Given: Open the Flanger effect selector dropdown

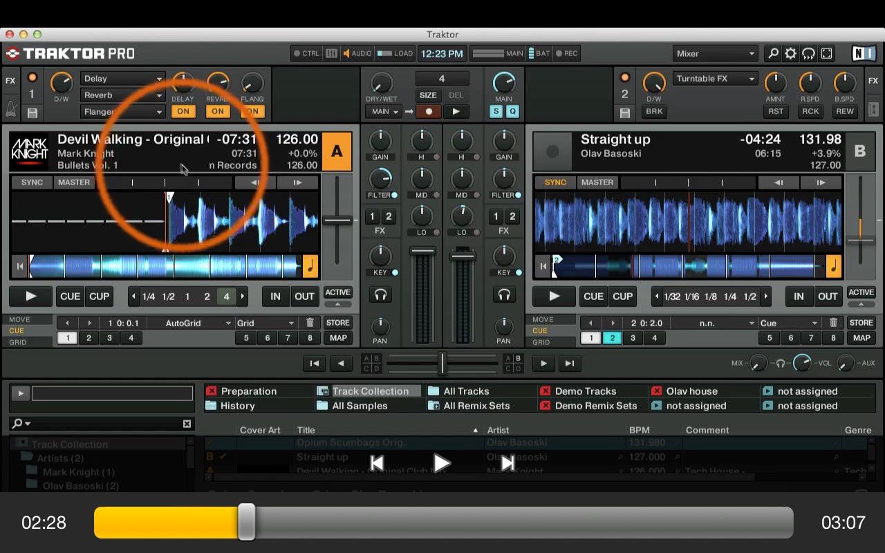Looking at the screenshot, I should [122, 111].
